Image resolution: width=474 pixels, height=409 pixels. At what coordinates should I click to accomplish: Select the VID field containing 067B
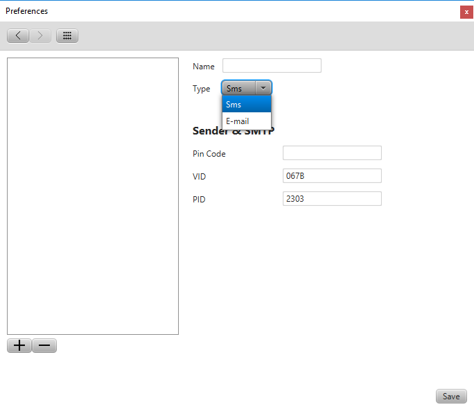pyautogui.click(x=332, y=176)
